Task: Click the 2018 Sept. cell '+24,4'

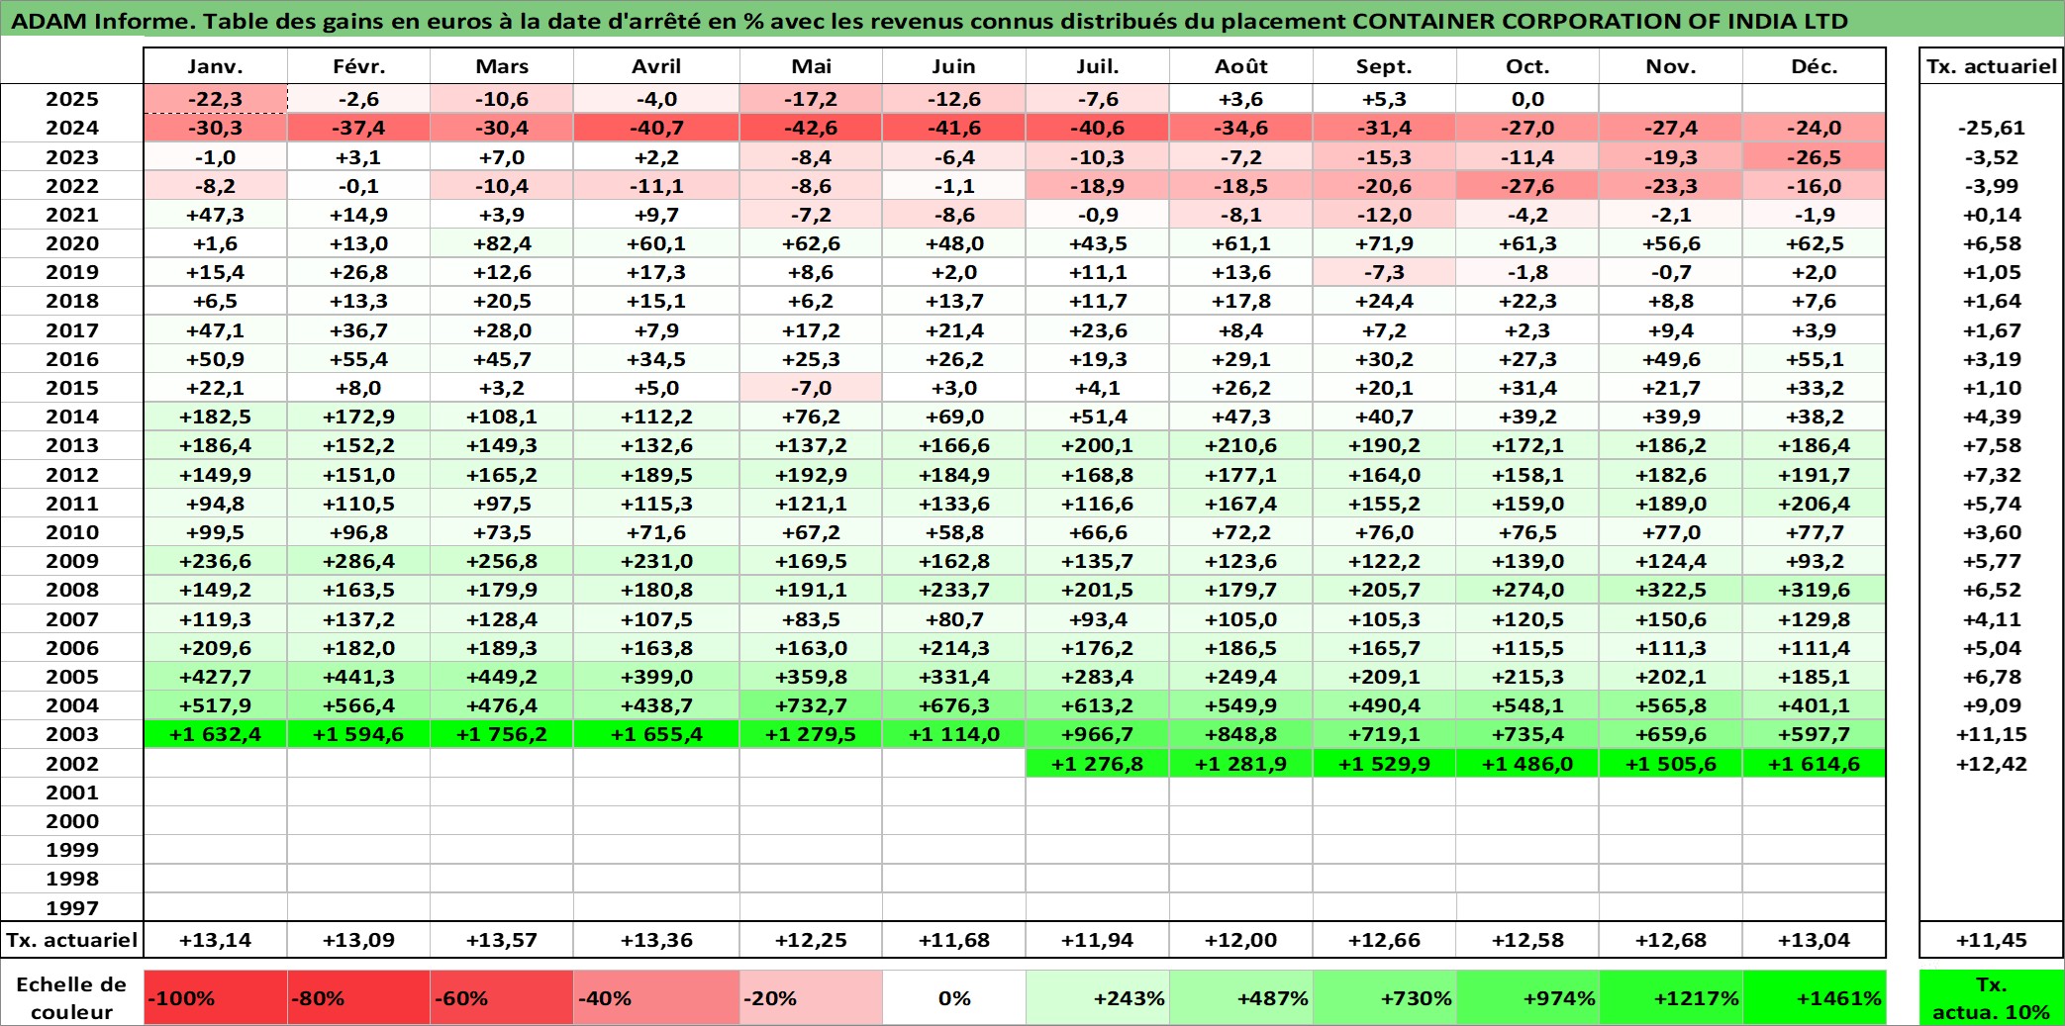Action: pos(1384,301)
